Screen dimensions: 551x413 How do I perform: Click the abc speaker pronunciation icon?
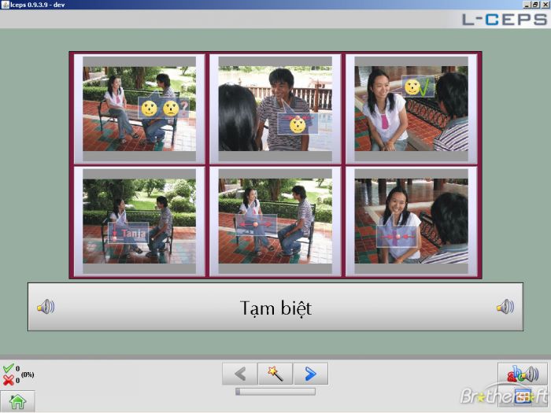523,374
